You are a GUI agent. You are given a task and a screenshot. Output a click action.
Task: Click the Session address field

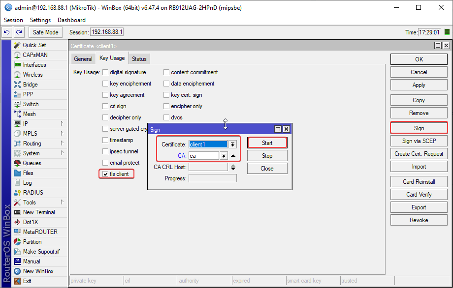click(x=107, y=32)
